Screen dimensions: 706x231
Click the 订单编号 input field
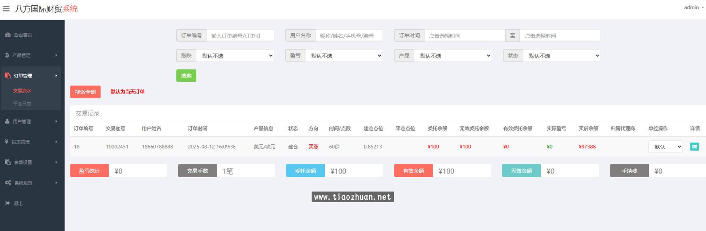[x=240, y=36]
